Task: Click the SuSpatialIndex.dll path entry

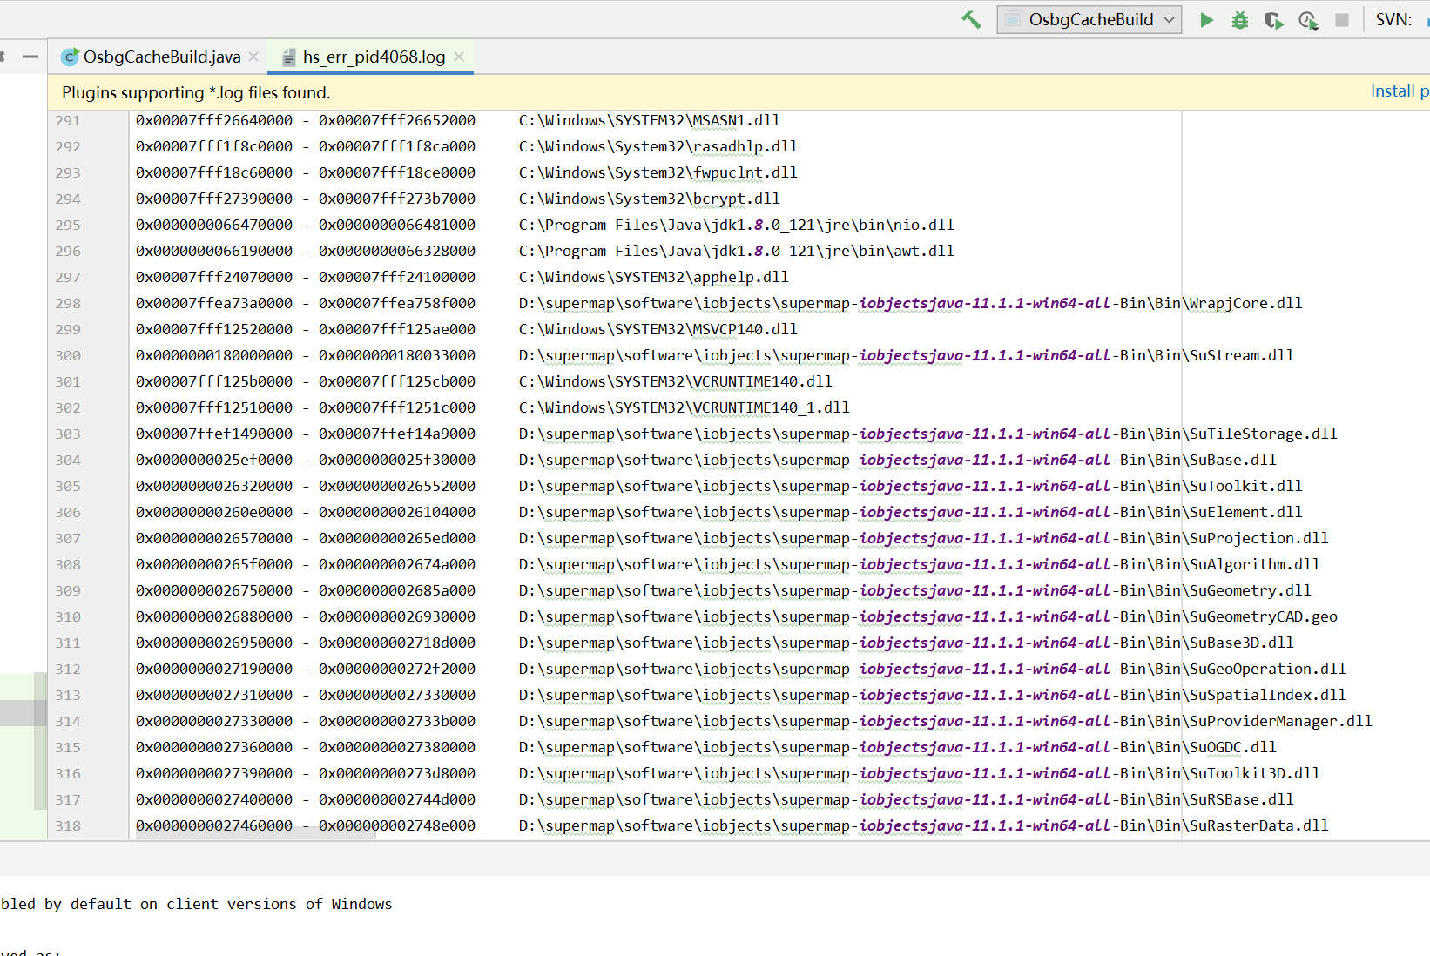Action: [932, 695]
